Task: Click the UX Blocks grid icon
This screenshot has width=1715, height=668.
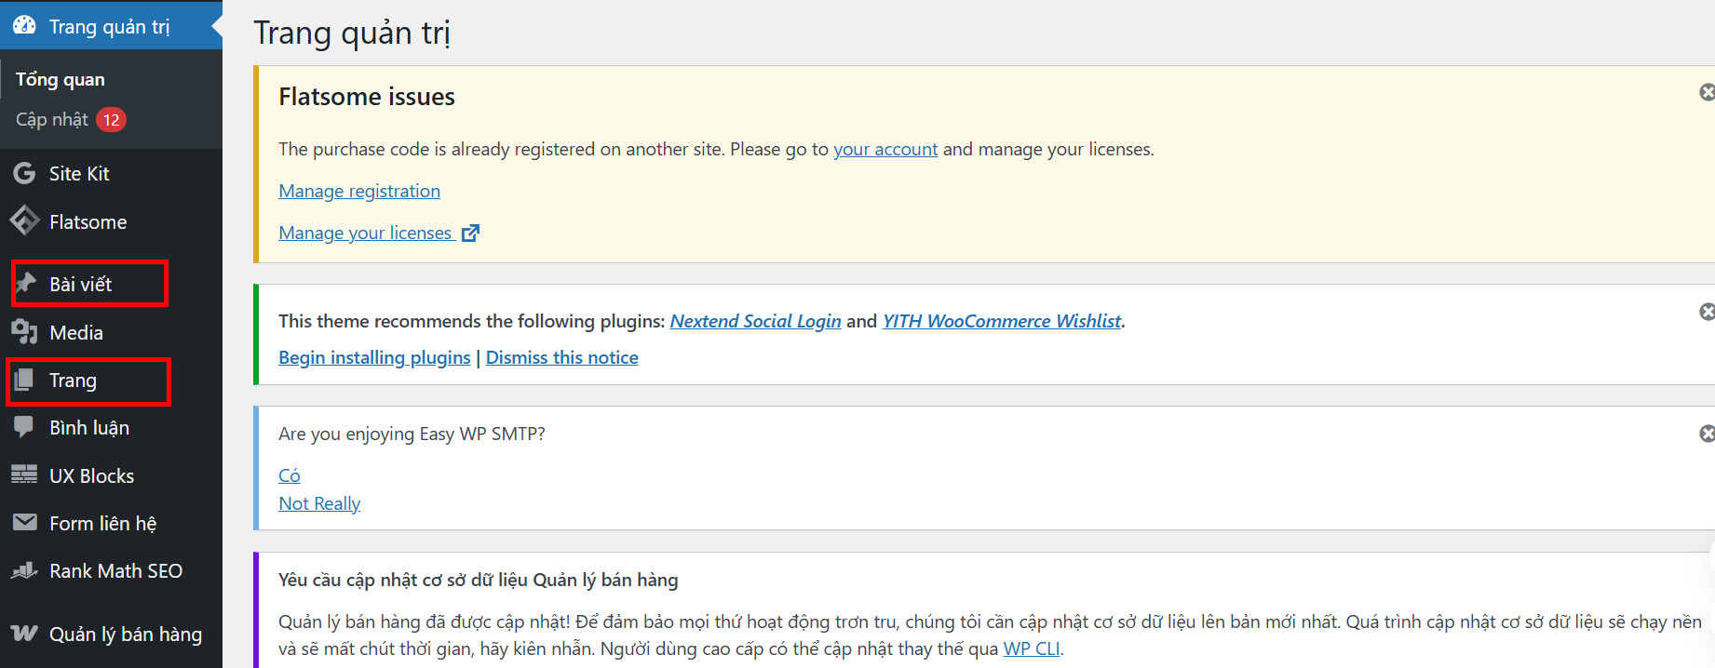Action: 24,475
